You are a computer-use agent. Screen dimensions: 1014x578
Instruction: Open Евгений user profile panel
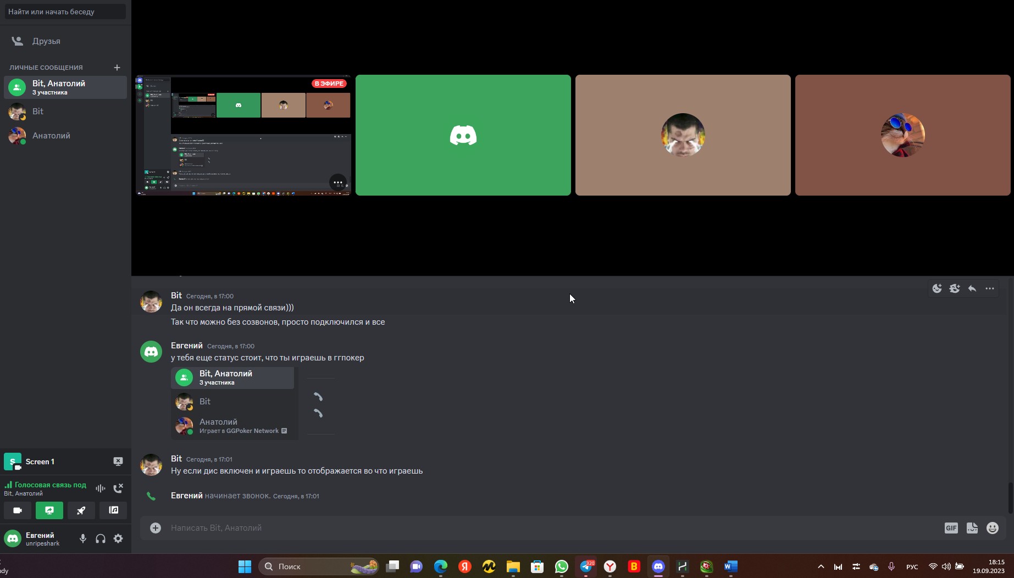coord(38,538)
